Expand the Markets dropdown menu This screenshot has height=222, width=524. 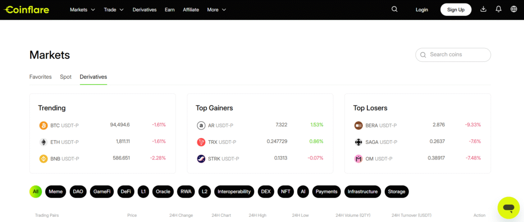[82, 10]
